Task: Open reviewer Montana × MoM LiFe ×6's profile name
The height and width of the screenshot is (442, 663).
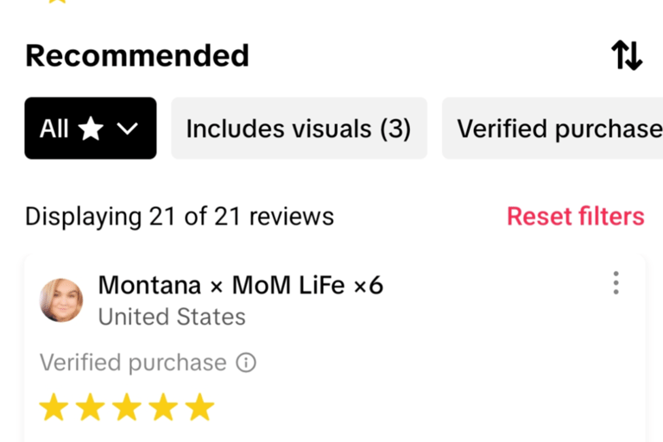Action: (x=241, y=285)
